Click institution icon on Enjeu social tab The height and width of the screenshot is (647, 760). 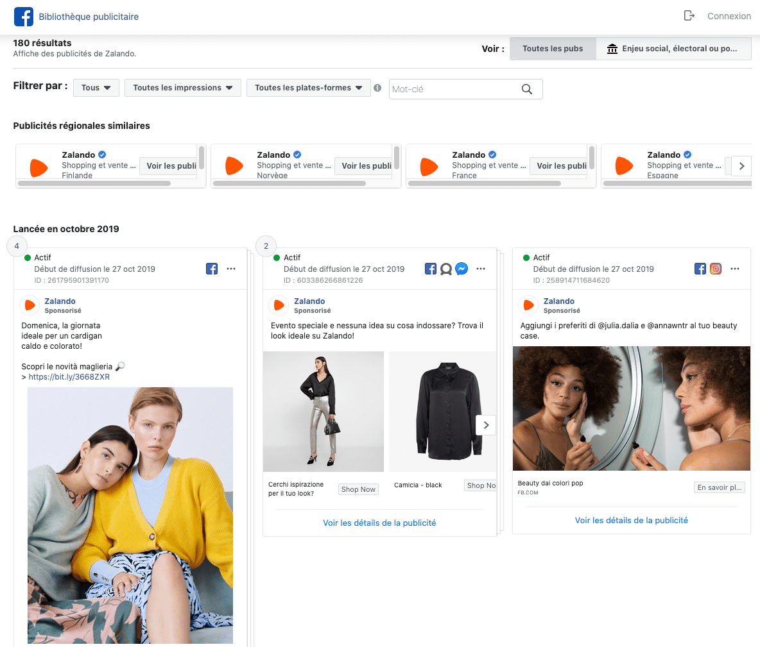click(612, 49)
